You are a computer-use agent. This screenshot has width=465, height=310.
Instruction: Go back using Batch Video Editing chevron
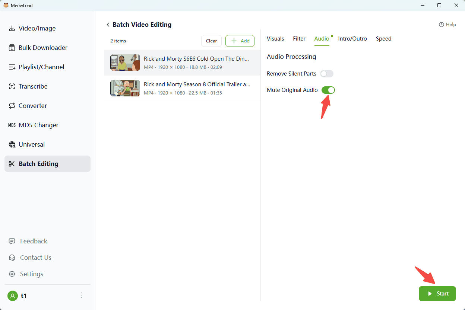108,25
